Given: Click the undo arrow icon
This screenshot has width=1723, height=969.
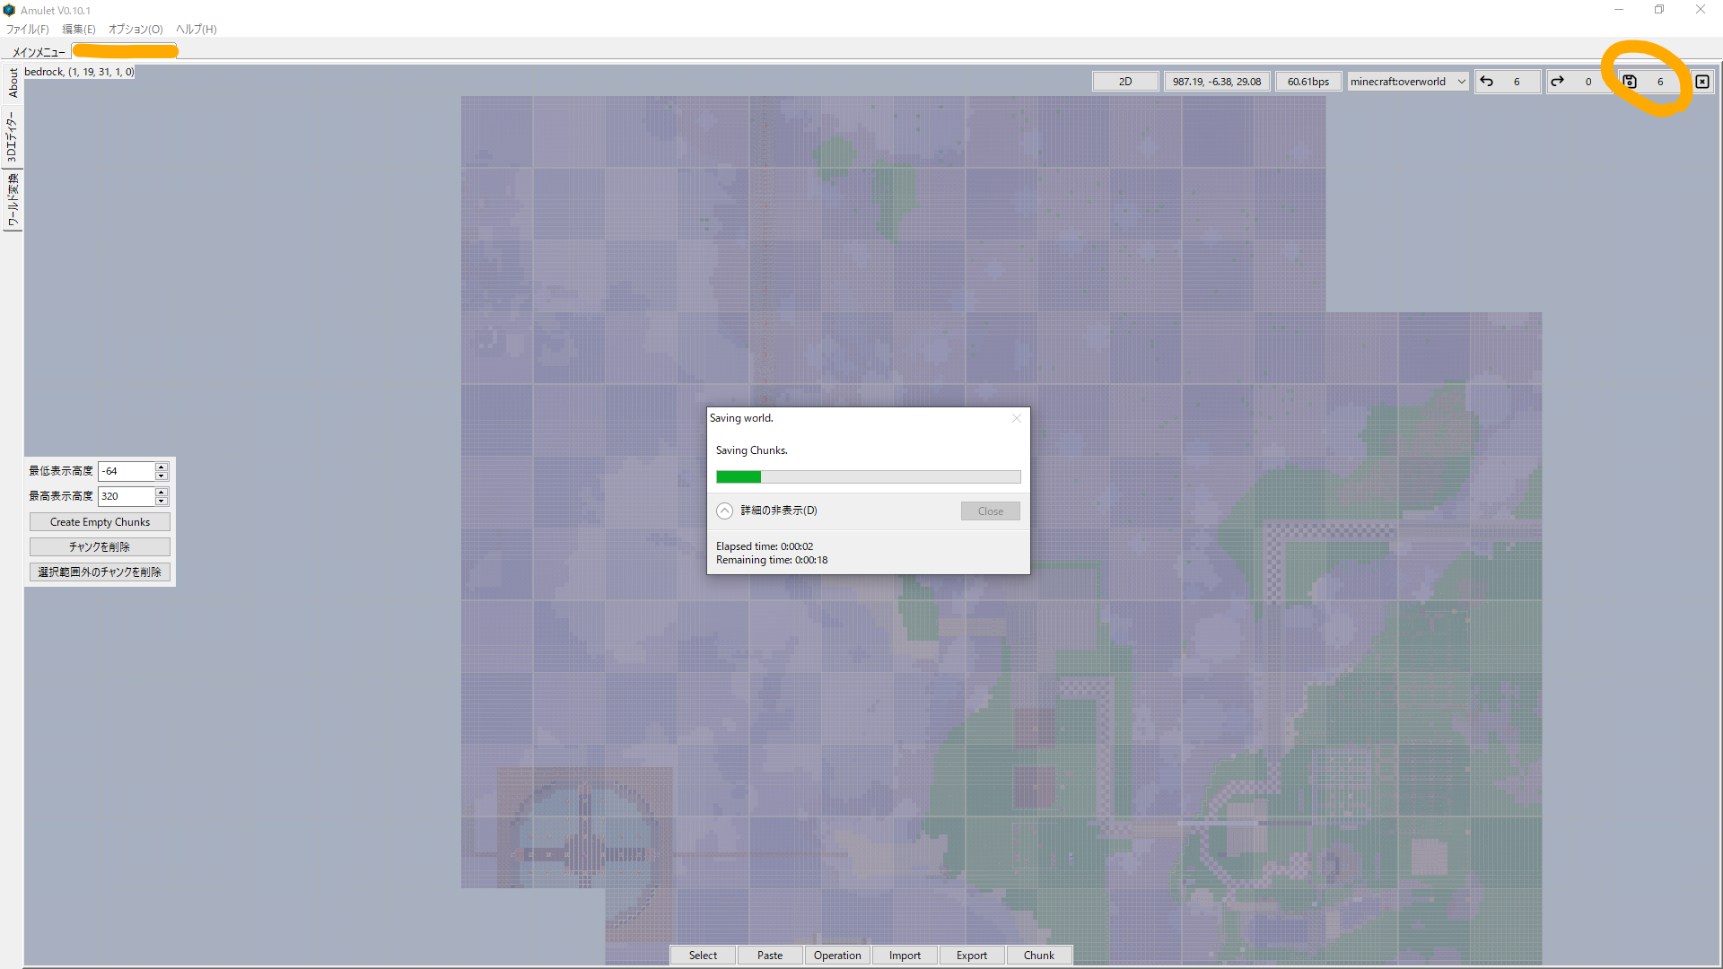Looking at the screenshot, I should 1487,82.
